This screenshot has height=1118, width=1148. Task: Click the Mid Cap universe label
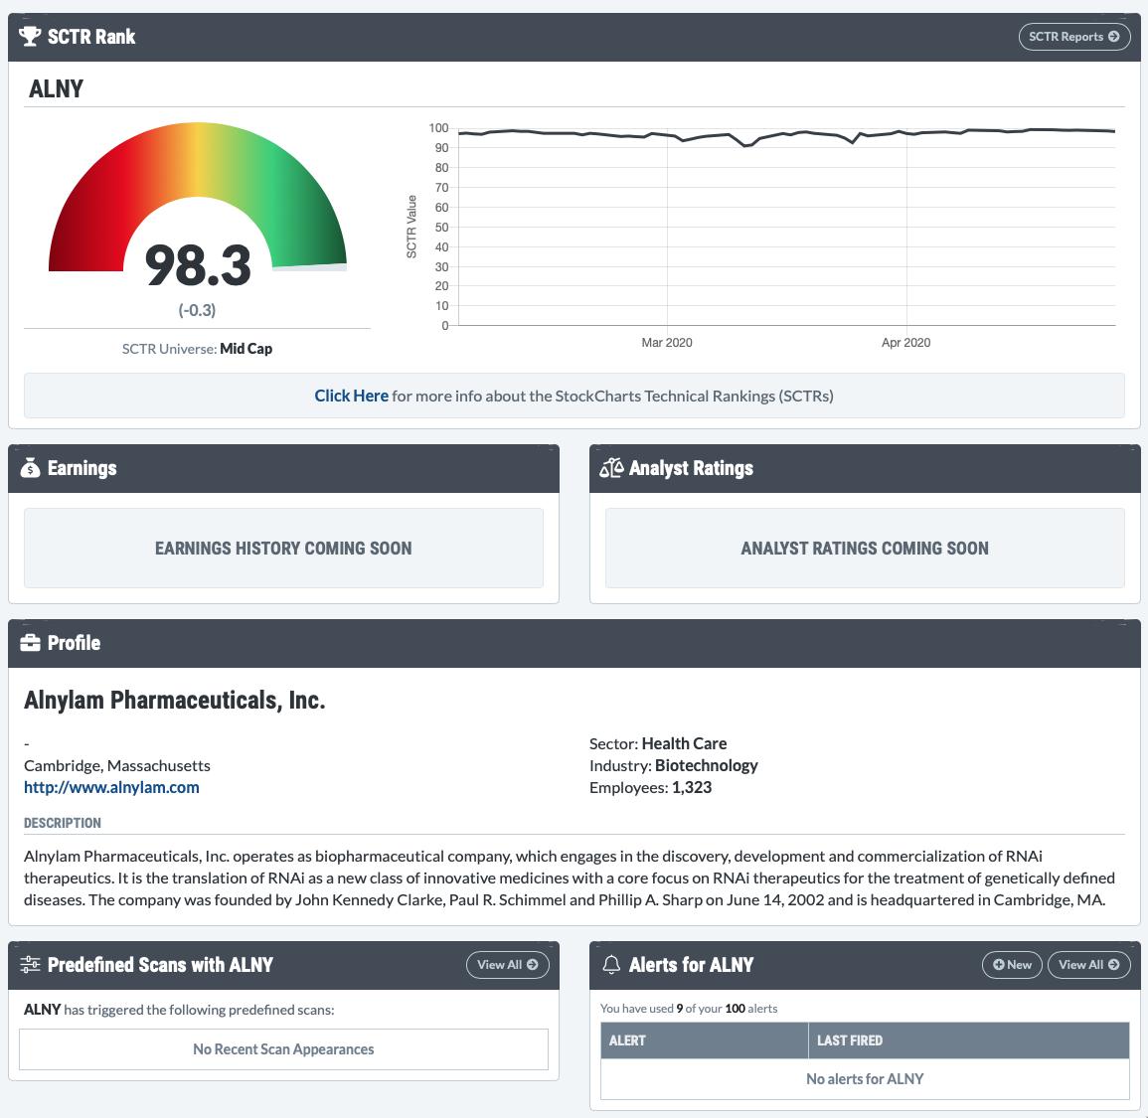246,349
